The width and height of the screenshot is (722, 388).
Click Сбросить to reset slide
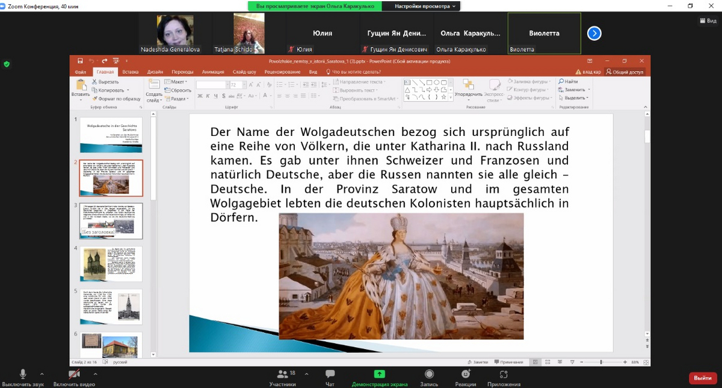coord(178,90)
